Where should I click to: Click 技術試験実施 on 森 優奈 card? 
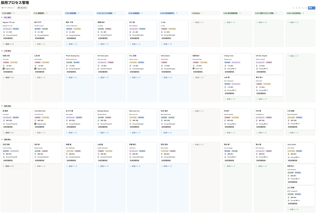8,127
